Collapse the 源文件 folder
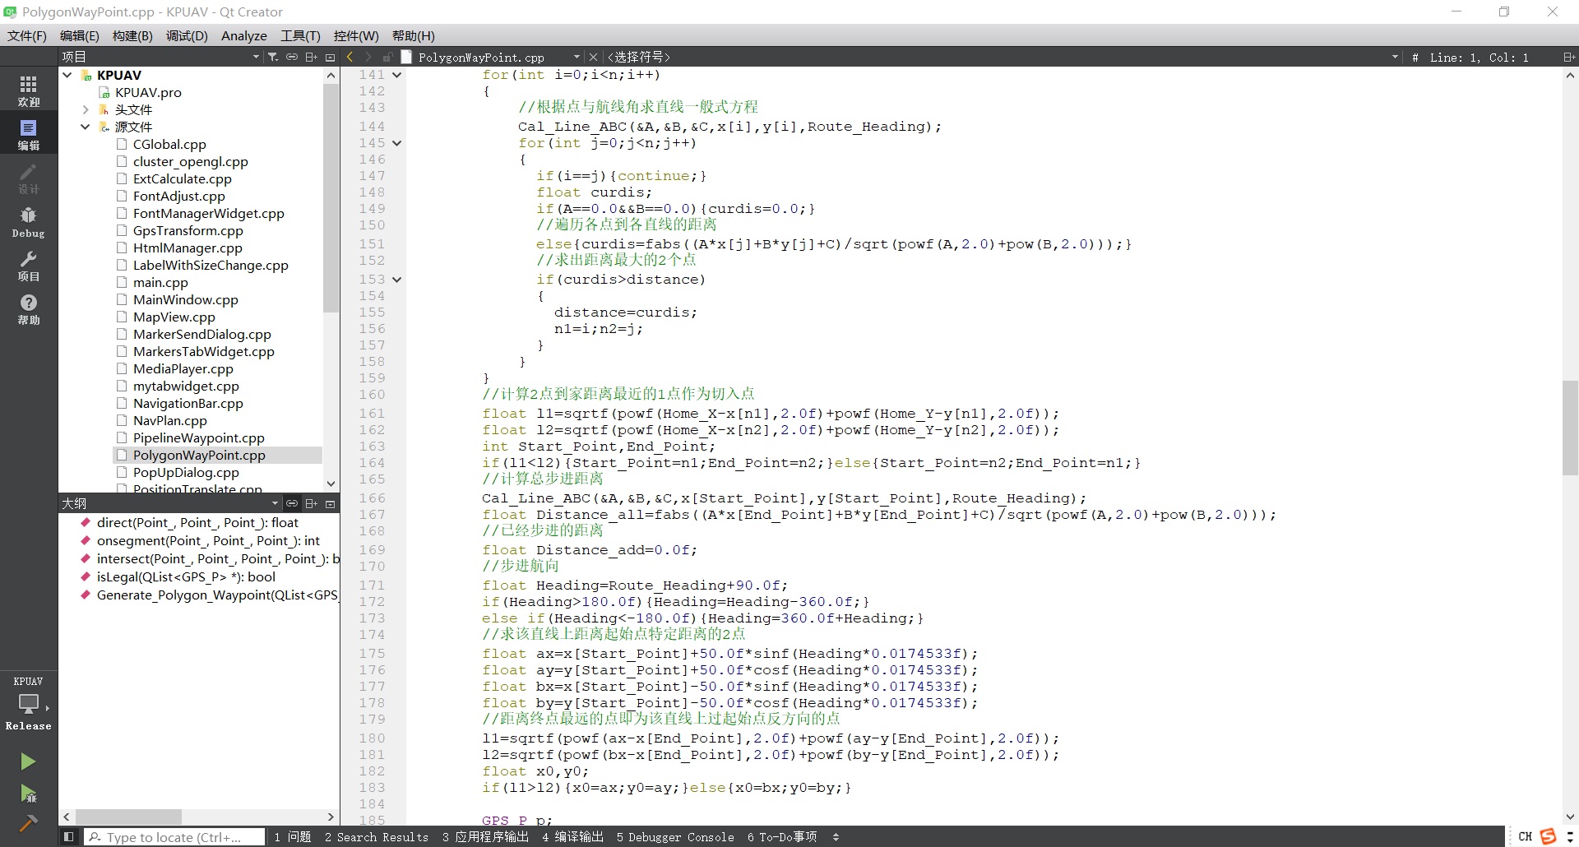The image size is (1579, 847). click(86, 127)
